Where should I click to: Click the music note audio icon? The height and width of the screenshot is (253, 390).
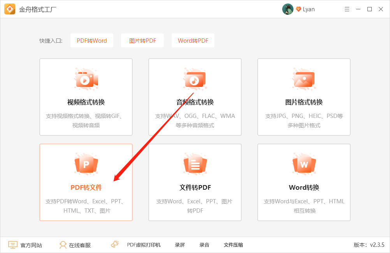click(195, 79)
